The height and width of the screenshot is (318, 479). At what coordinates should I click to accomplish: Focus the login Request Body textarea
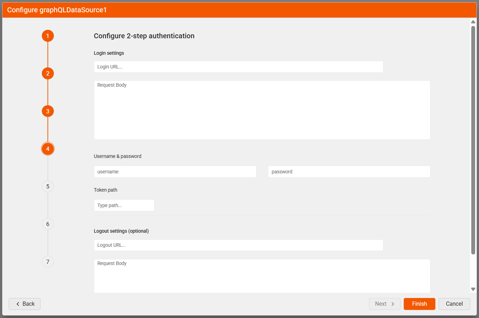262,110
